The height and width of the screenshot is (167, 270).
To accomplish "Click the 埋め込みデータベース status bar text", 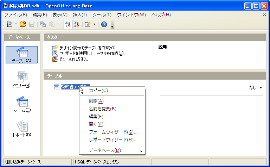I will (23, 162).
